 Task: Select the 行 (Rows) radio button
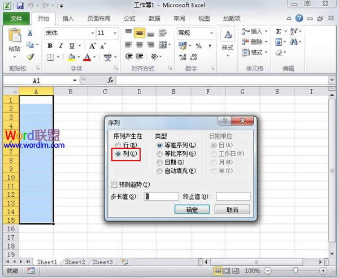(118, 144)
